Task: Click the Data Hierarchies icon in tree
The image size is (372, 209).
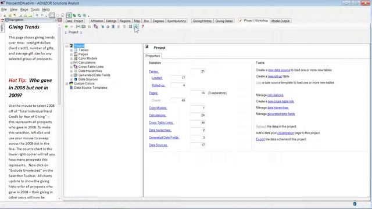Action: click(76, 71)
